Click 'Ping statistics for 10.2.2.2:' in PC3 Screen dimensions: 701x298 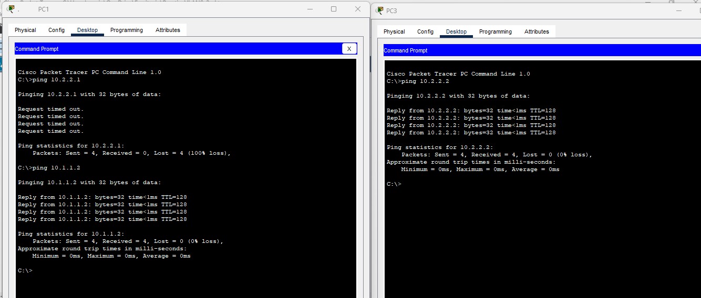[x=440, y=147]
